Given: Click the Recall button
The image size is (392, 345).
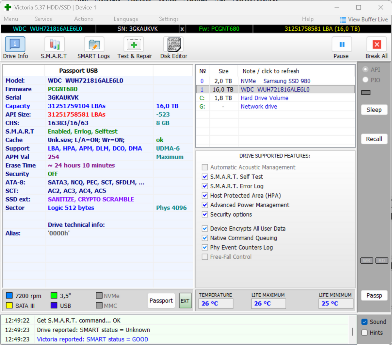Looking at the screenshot, I should pos(374,139).
